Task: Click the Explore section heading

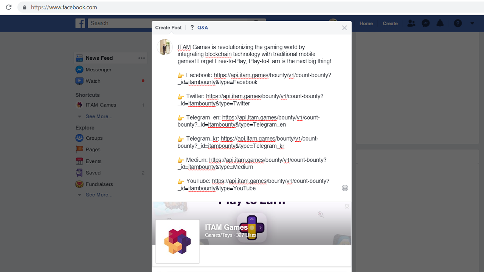Action: tap(85, 128)
